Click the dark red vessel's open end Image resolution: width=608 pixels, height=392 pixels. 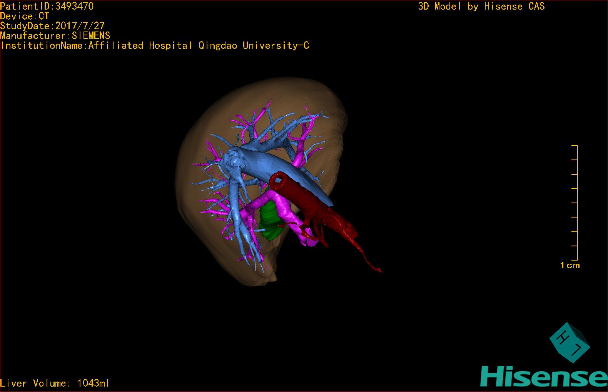coord(277,179)
